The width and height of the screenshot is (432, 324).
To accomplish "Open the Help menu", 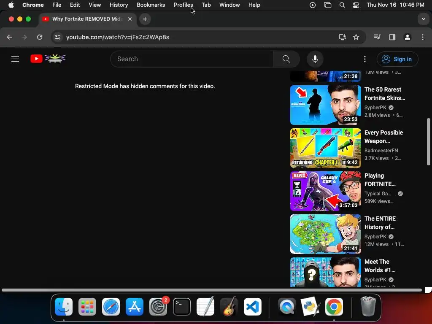I will tap(254, 5).
